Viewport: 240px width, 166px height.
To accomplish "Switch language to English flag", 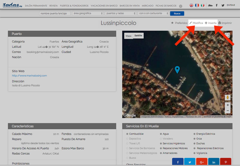I will pos(191,5).
